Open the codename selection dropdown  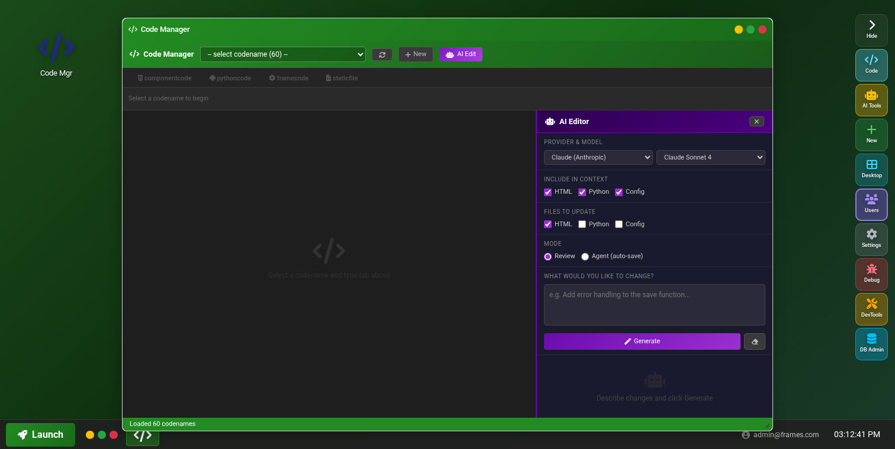(282, 54)
